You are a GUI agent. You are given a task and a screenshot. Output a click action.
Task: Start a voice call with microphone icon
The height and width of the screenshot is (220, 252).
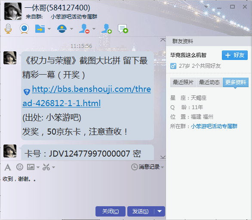pyautogui.click(x=8, y=29)
